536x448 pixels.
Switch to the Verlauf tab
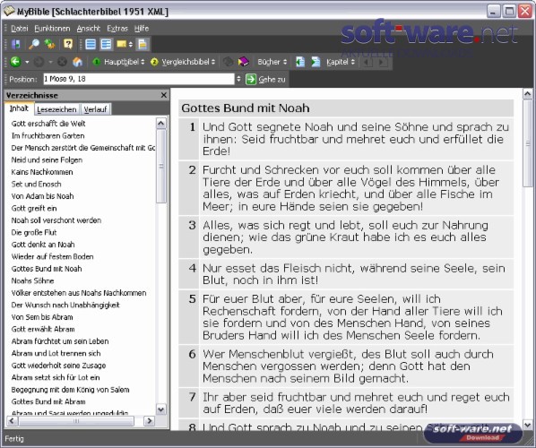click(x=95, y=109)
